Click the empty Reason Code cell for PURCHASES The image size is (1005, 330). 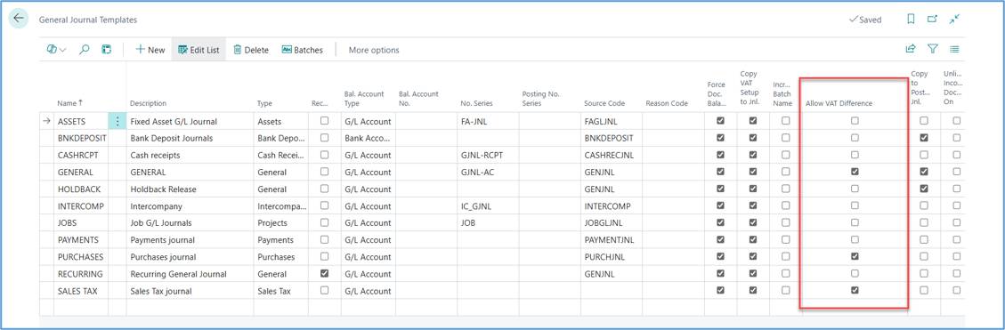[672, 256]
